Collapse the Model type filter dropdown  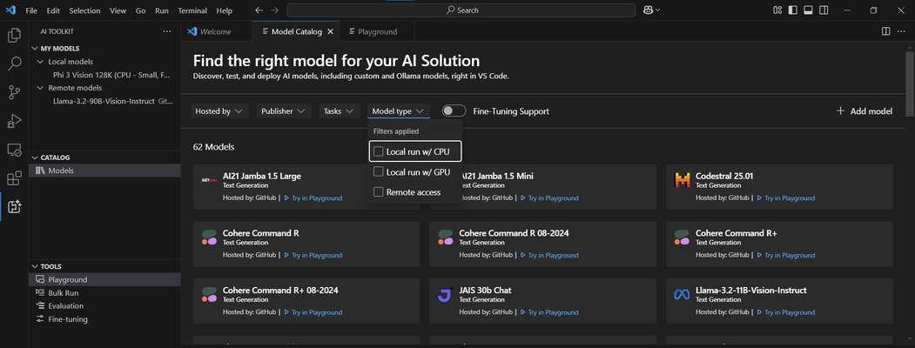point(399,110)
